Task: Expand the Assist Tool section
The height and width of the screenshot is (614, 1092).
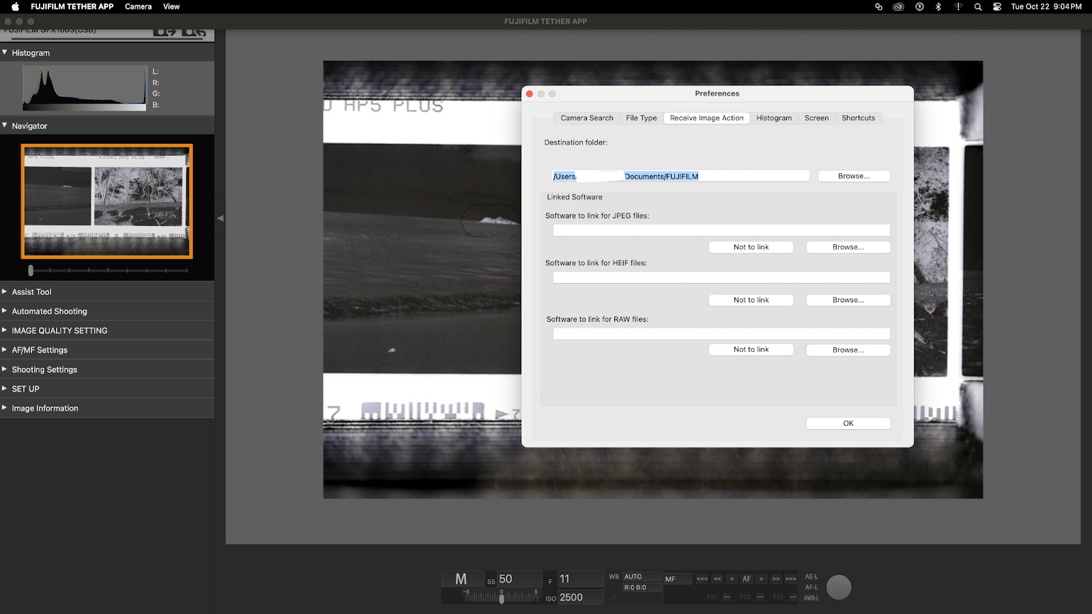Action: pyautogui.click(x=5, y=291)
